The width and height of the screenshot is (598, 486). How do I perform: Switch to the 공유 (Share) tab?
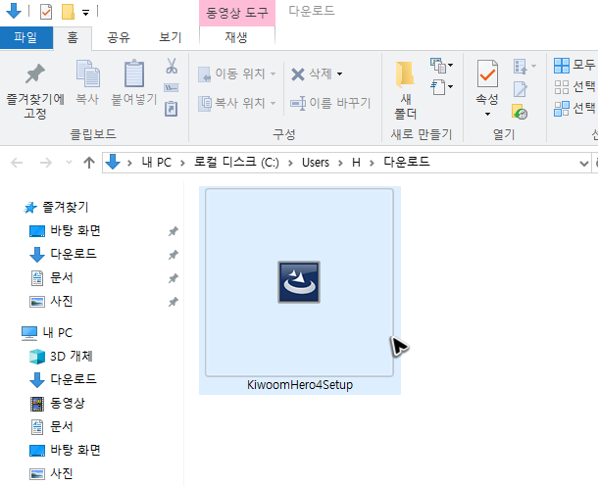119,37
